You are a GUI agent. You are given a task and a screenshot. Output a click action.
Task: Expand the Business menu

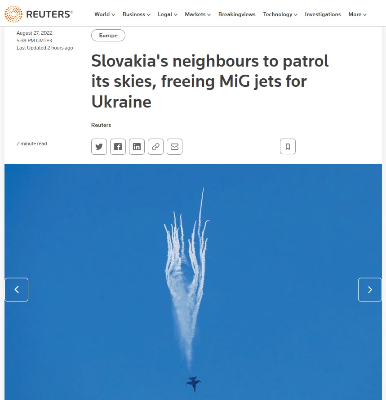coord(136,14)
